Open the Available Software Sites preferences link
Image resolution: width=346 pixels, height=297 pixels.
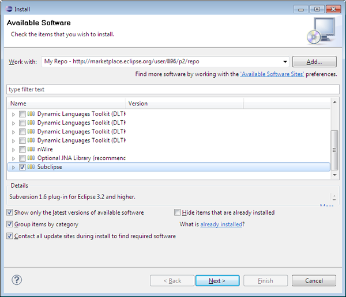click(272, 74)
